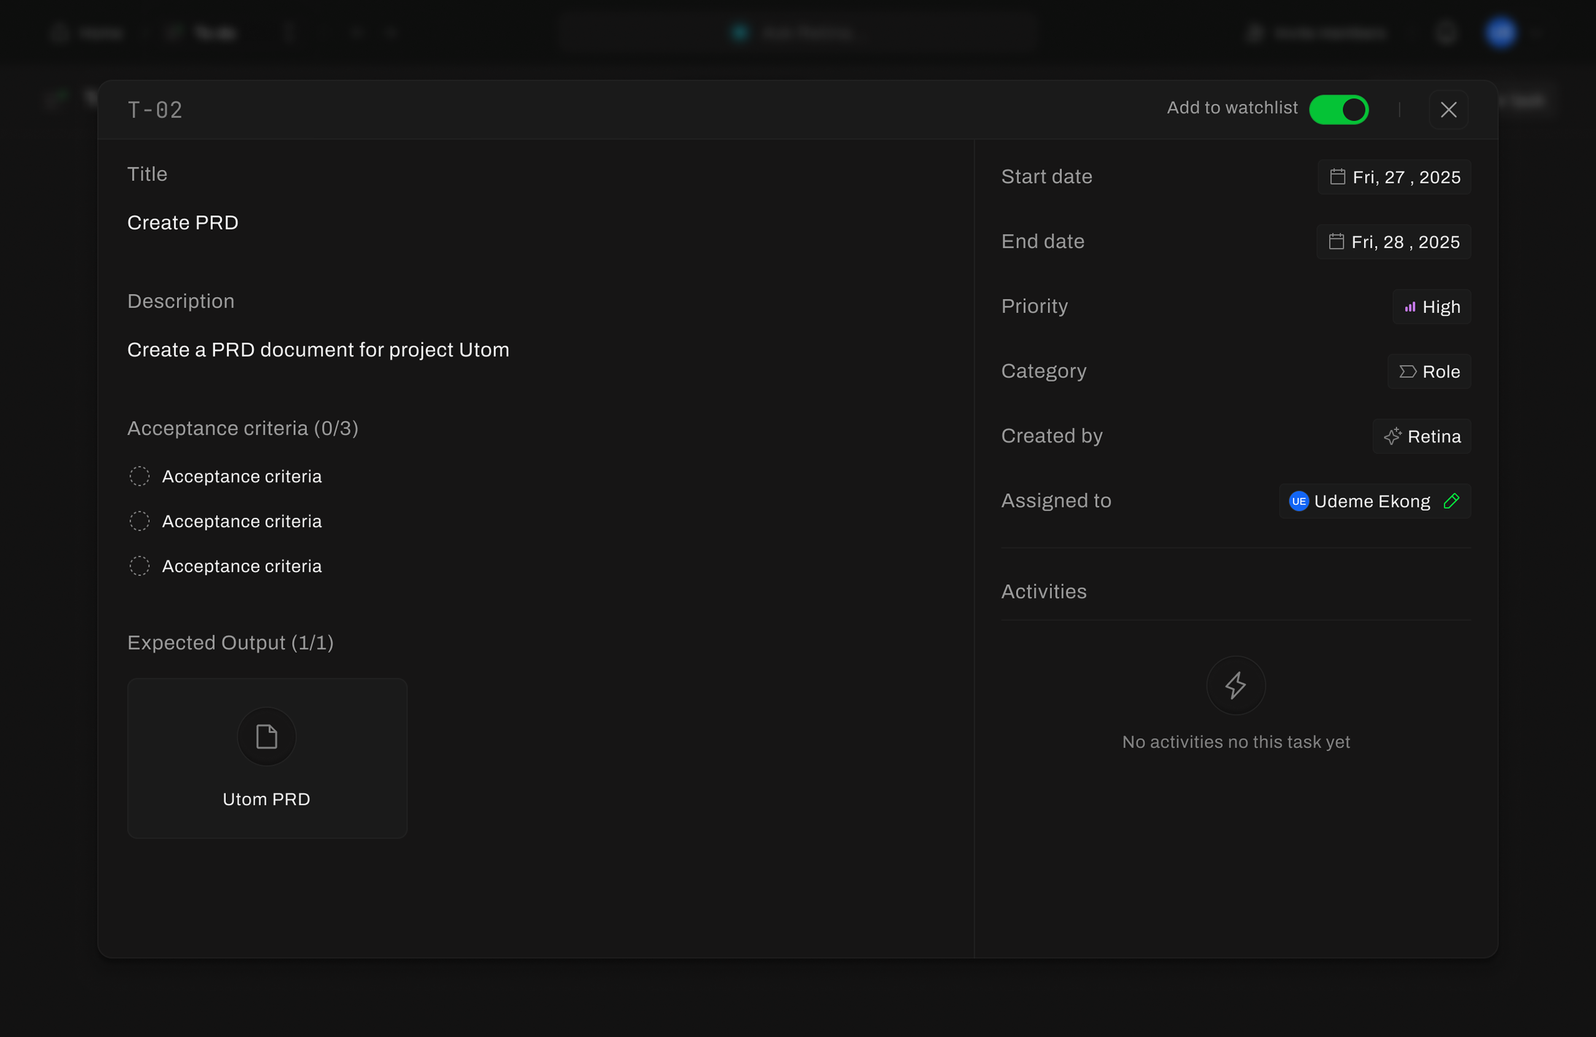The height and width of the screenshot is (1037, 1596).
Task: Click the Expected Output (1/1) heading
Action: 231,643
